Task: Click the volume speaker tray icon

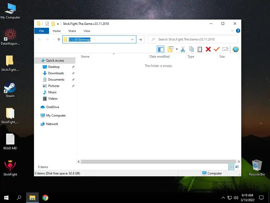Action: pos(236,198)
